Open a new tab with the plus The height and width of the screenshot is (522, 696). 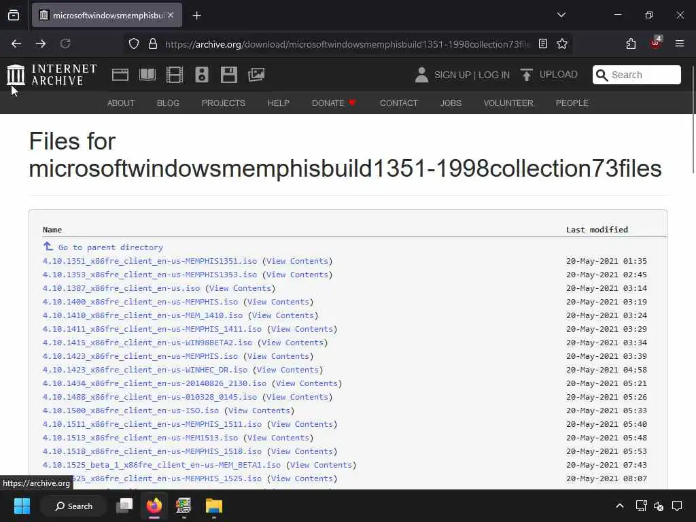[x=197, y=16]
